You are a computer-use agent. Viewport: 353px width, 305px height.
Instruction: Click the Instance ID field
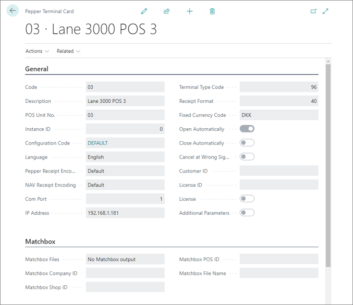pyautogui.click(x=125, y=129)
